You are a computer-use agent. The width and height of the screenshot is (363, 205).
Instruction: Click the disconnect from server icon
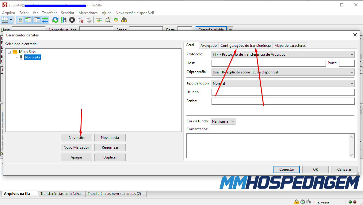coord(80,20)
